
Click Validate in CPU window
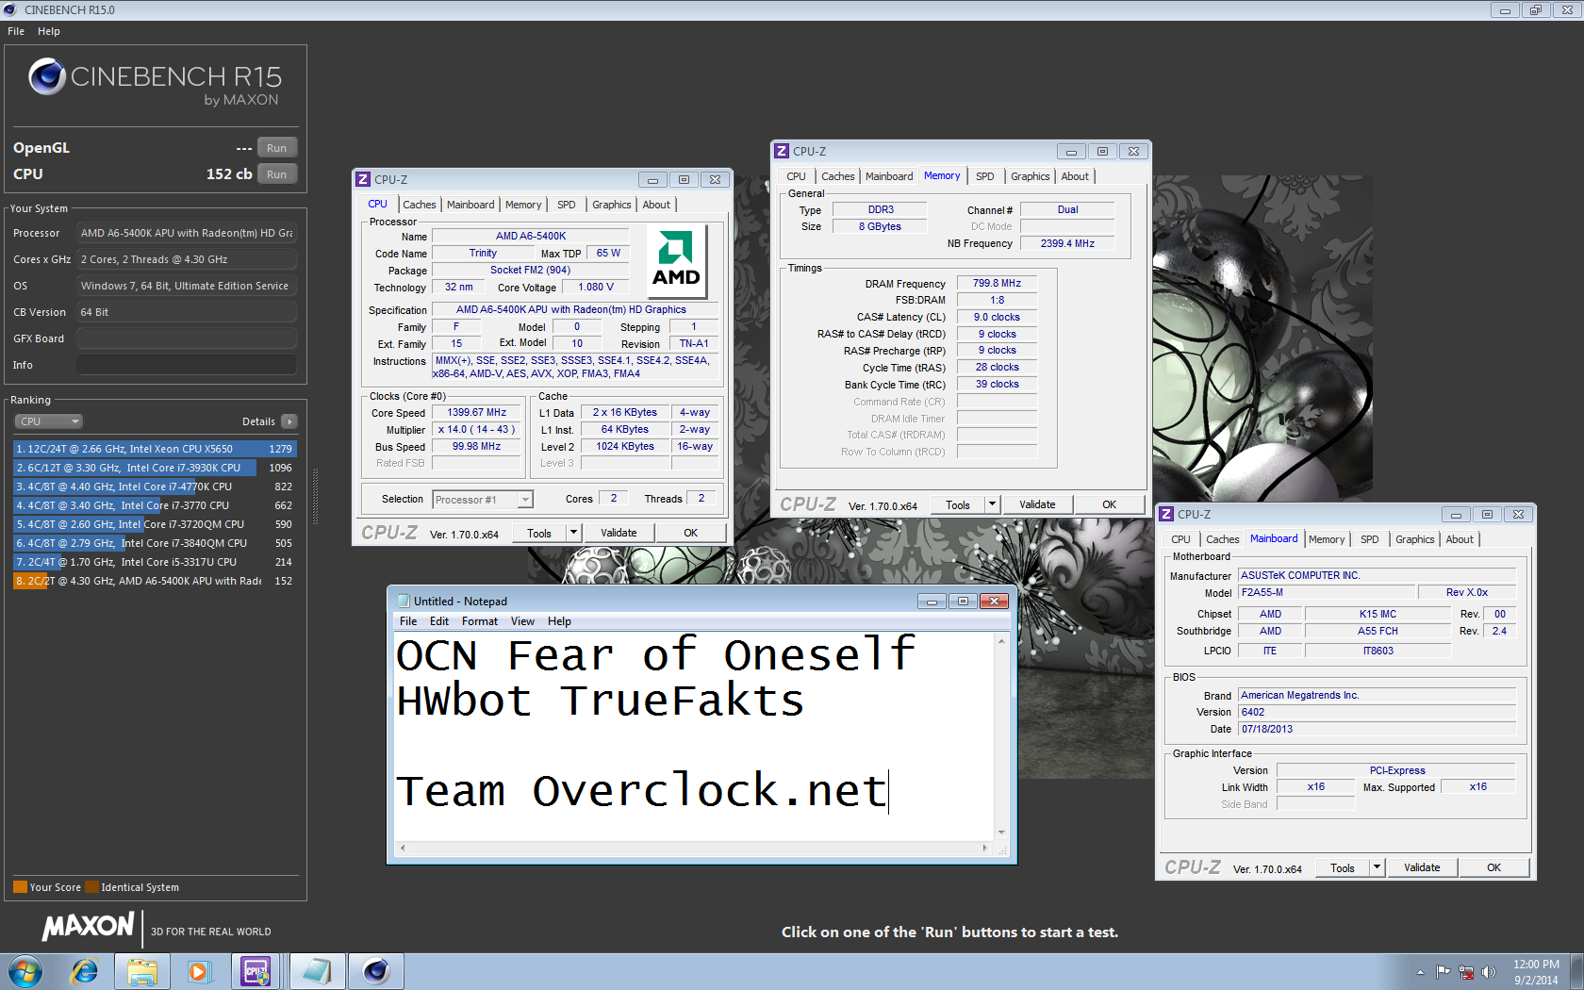619,533
